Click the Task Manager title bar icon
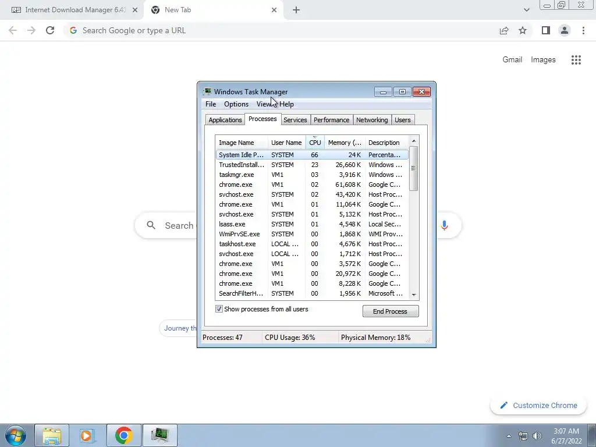 (207, 91)
